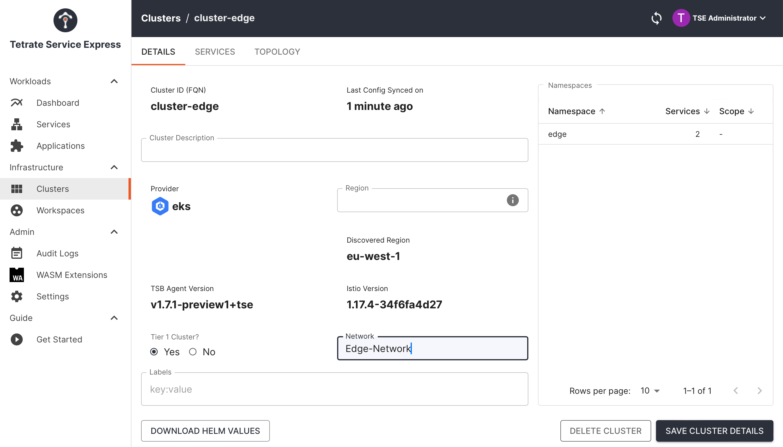Viewport: 783px width, 447px height.
Task: Click the Clusters grid icon
Action: pos(16,189)
